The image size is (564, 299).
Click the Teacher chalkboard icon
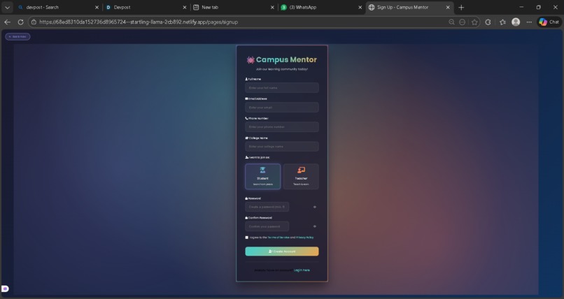pyautogui.click(x=301, y=170)
